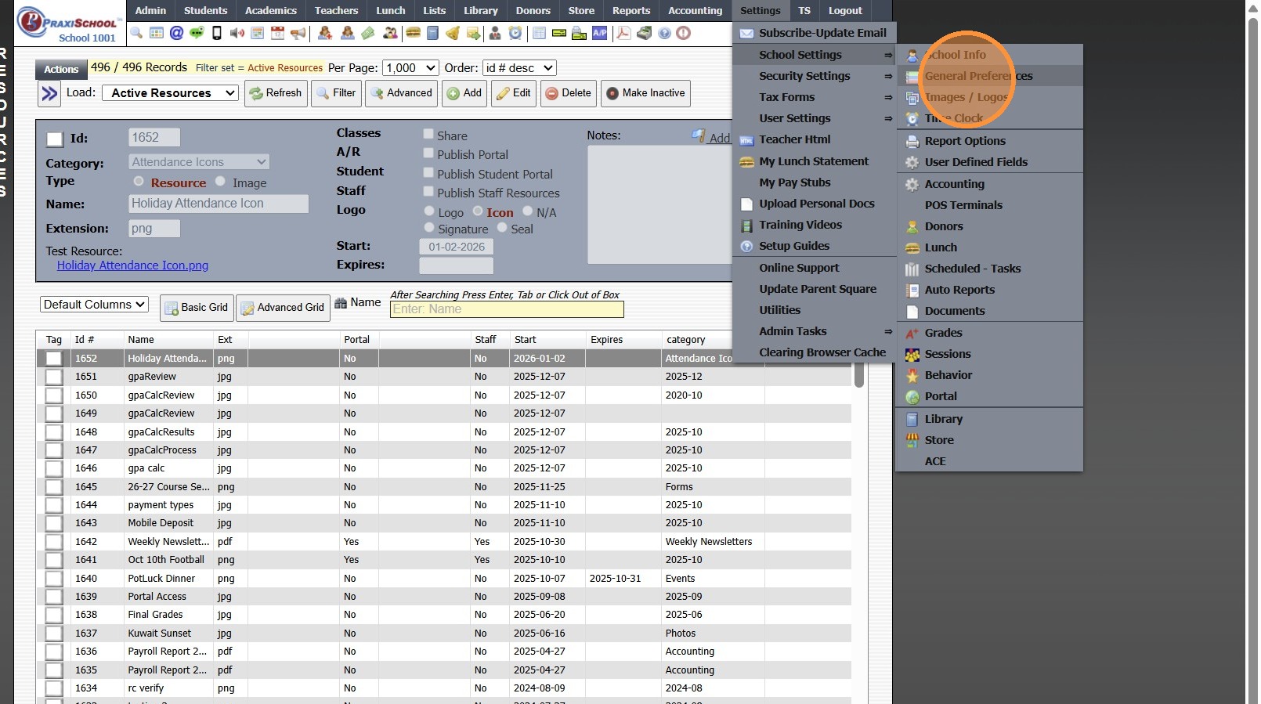Enable the Publish Portal checkbox
The image size is (1261, 704).
428,153
